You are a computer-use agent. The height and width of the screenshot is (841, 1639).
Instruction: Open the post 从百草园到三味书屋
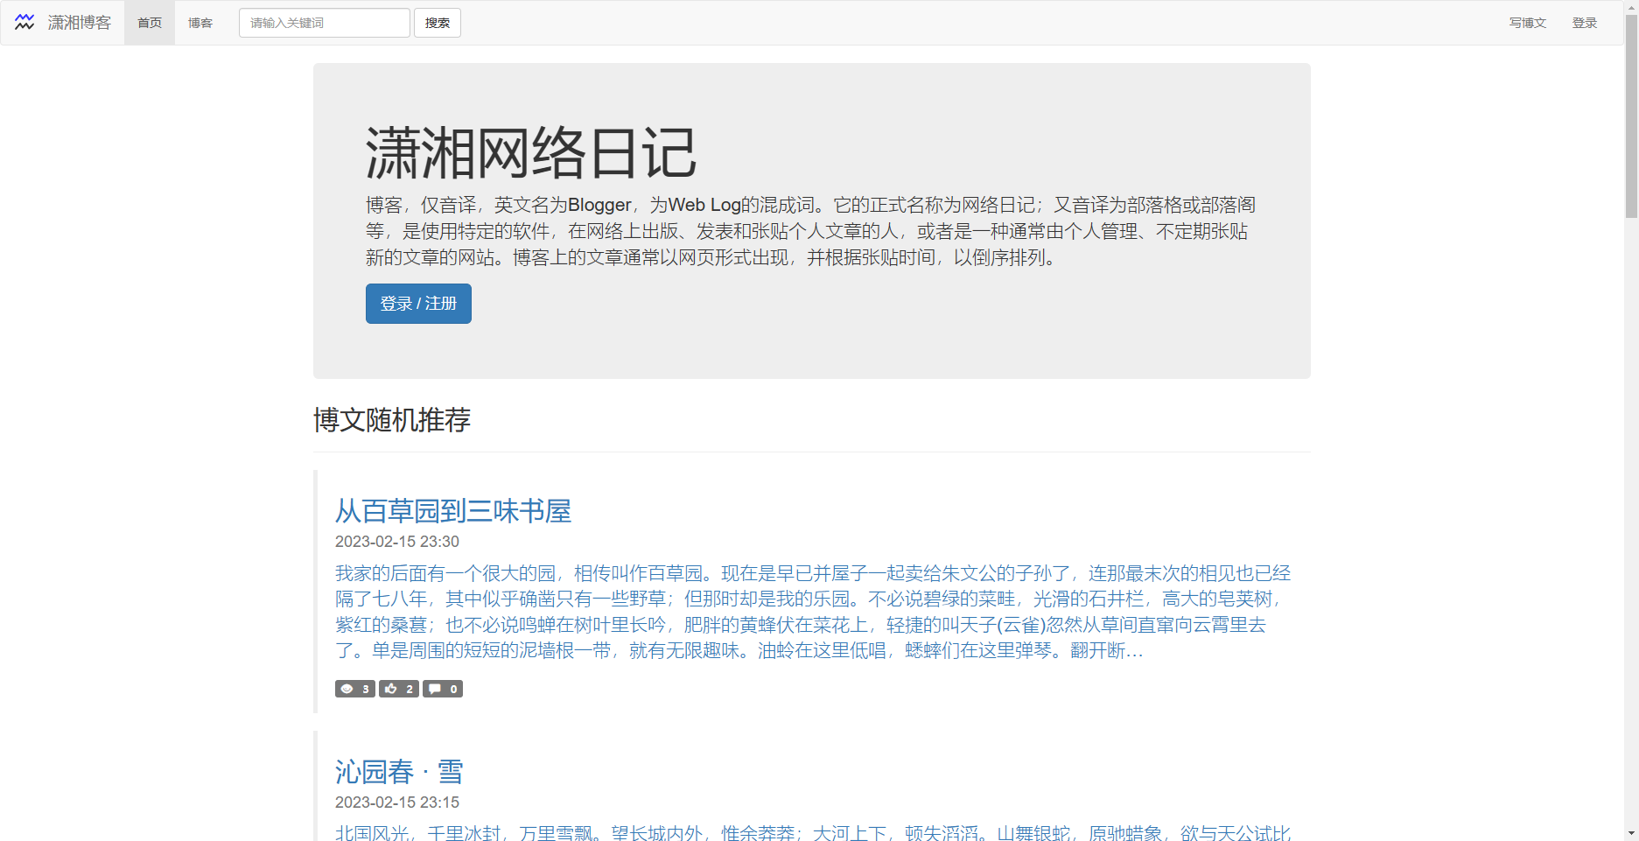[x=452, y=511]
